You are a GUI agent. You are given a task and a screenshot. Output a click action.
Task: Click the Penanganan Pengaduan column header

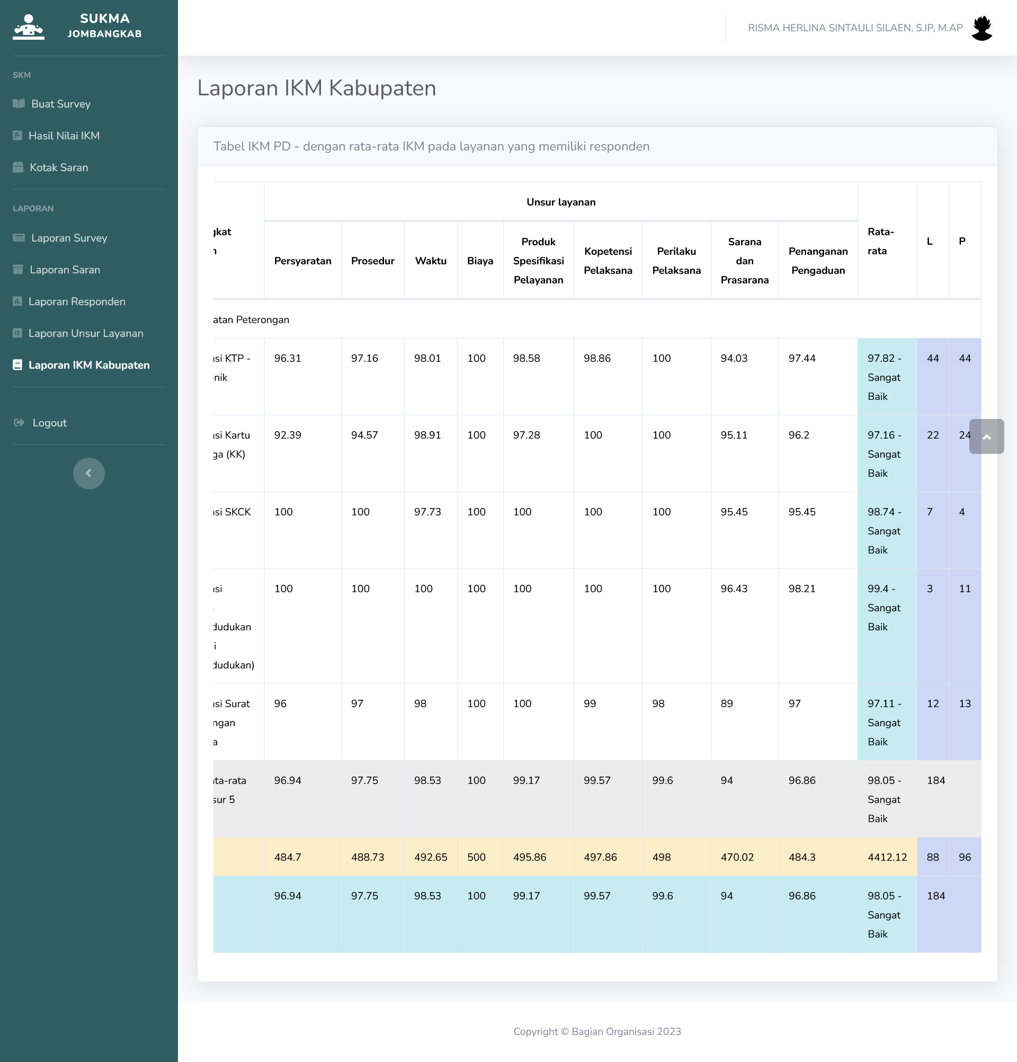[x=817, y=261]
